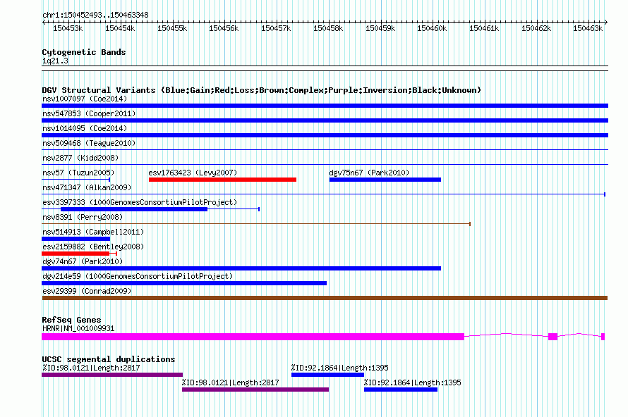Click the esv2159882 (Bentley2008) label
The height and width of the screenshot is (417, 628).
click(93, 247)
